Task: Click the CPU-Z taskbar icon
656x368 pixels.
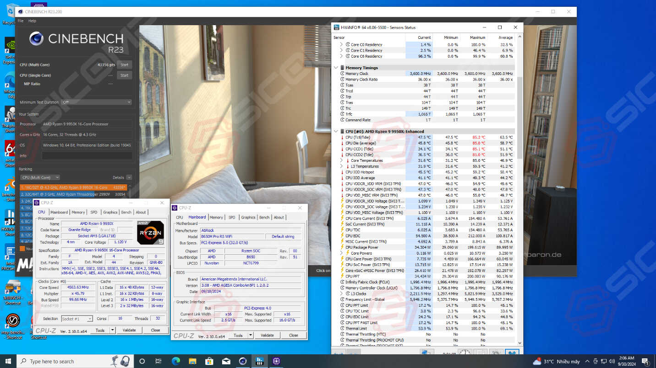Action: pos(276,361)
